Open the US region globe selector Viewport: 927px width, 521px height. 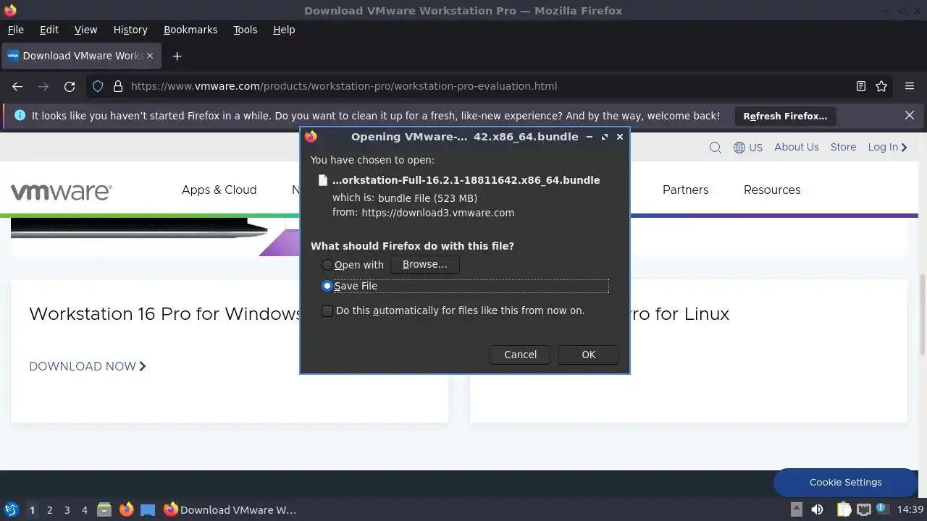(x=747, y=148)
